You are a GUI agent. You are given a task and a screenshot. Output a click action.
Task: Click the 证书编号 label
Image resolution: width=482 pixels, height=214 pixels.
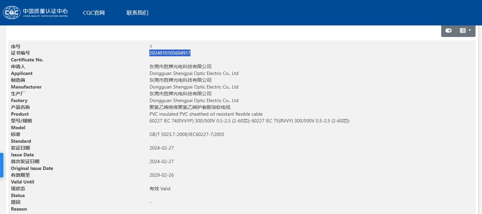click(20, 53)
